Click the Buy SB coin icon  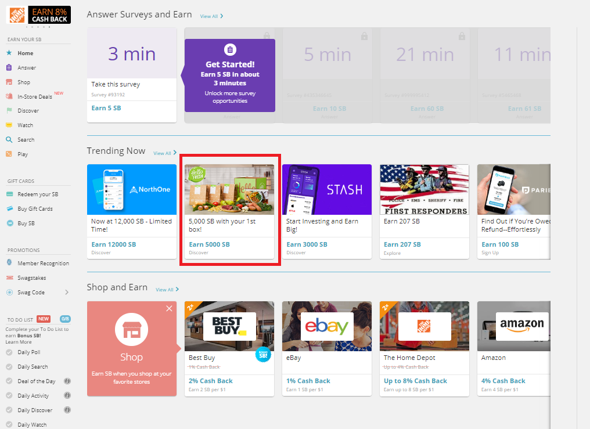coord(10,223)
